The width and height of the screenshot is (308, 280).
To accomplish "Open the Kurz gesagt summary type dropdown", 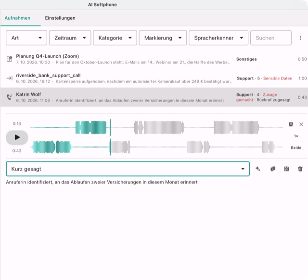I will point(128,169).
